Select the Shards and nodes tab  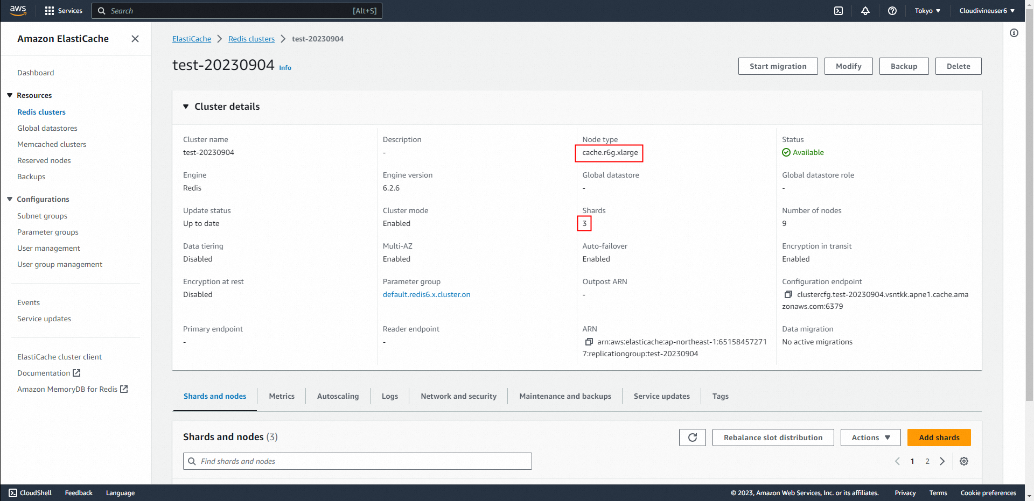coord(215,396)
